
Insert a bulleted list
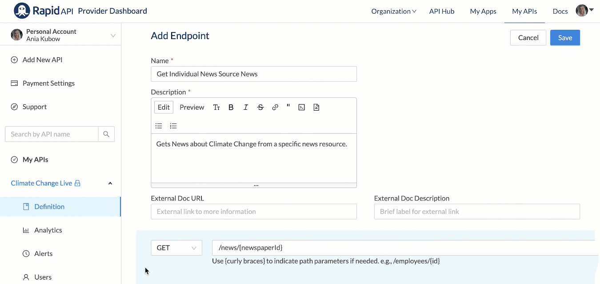(x=159, y=126)
